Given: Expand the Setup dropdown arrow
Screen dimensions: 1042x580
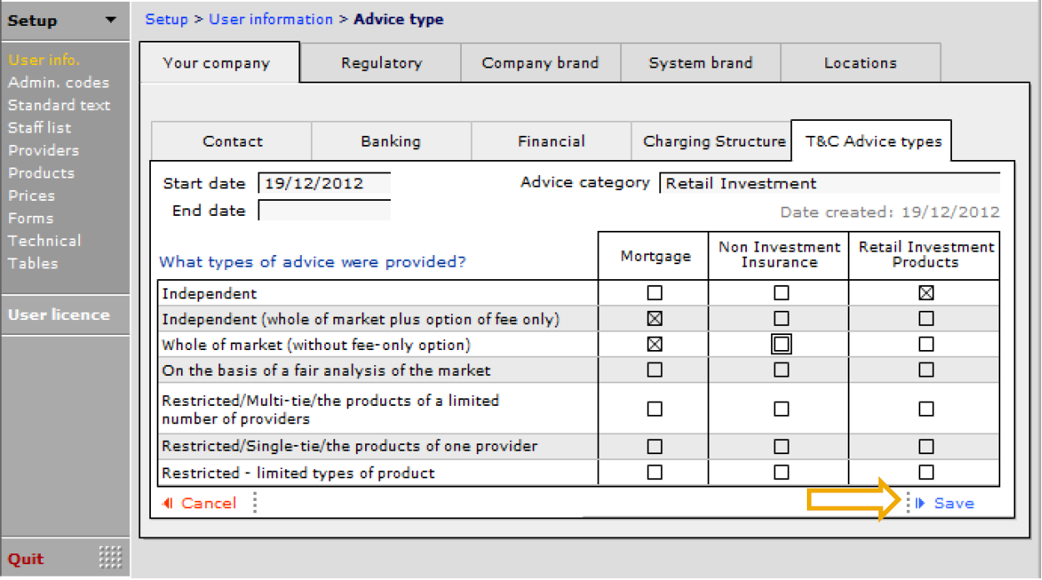Looking at the screenshot, I should click(111, 21).
